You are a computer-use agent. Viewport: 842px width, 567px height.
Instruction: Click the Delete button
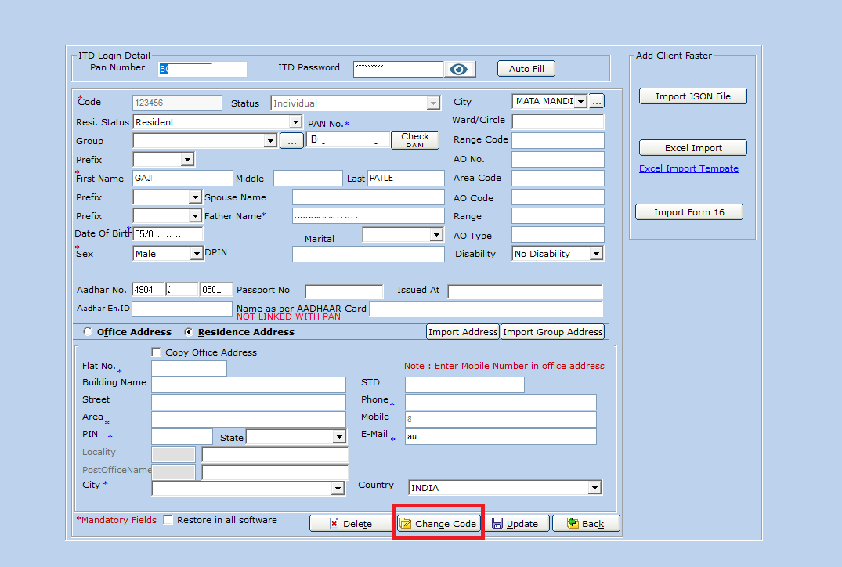[x=351, y=523]
